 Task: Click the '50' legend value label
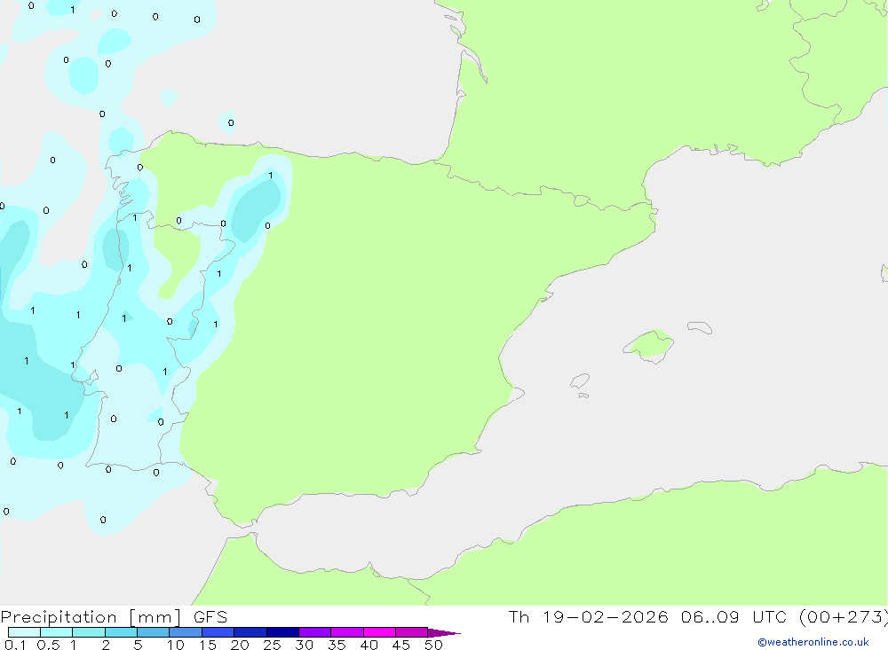[433, 645]
